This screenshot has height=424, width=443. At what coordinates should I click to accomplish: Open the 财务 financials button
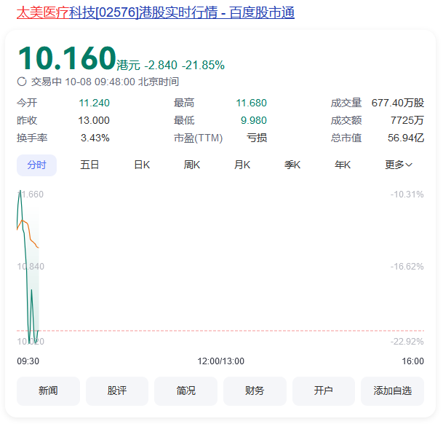(x=255, y=391)
